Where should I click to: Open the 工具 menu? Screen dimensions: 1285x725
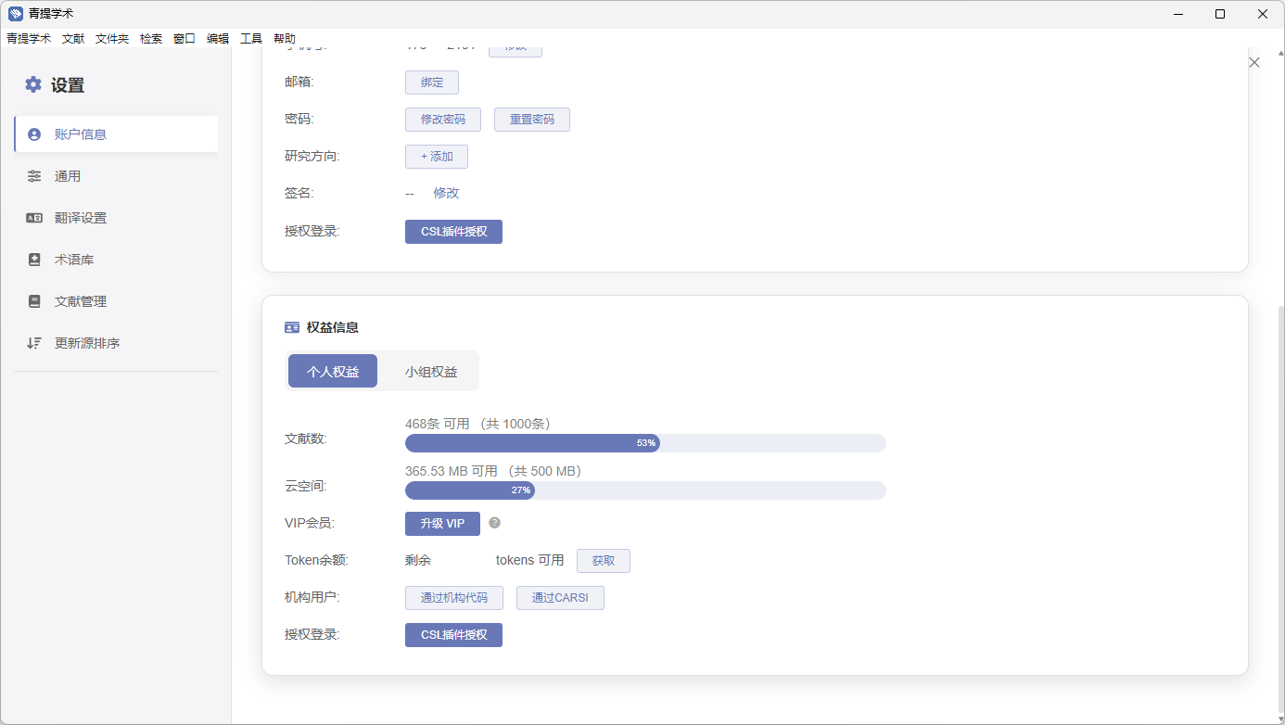click(x=251, y=38)
